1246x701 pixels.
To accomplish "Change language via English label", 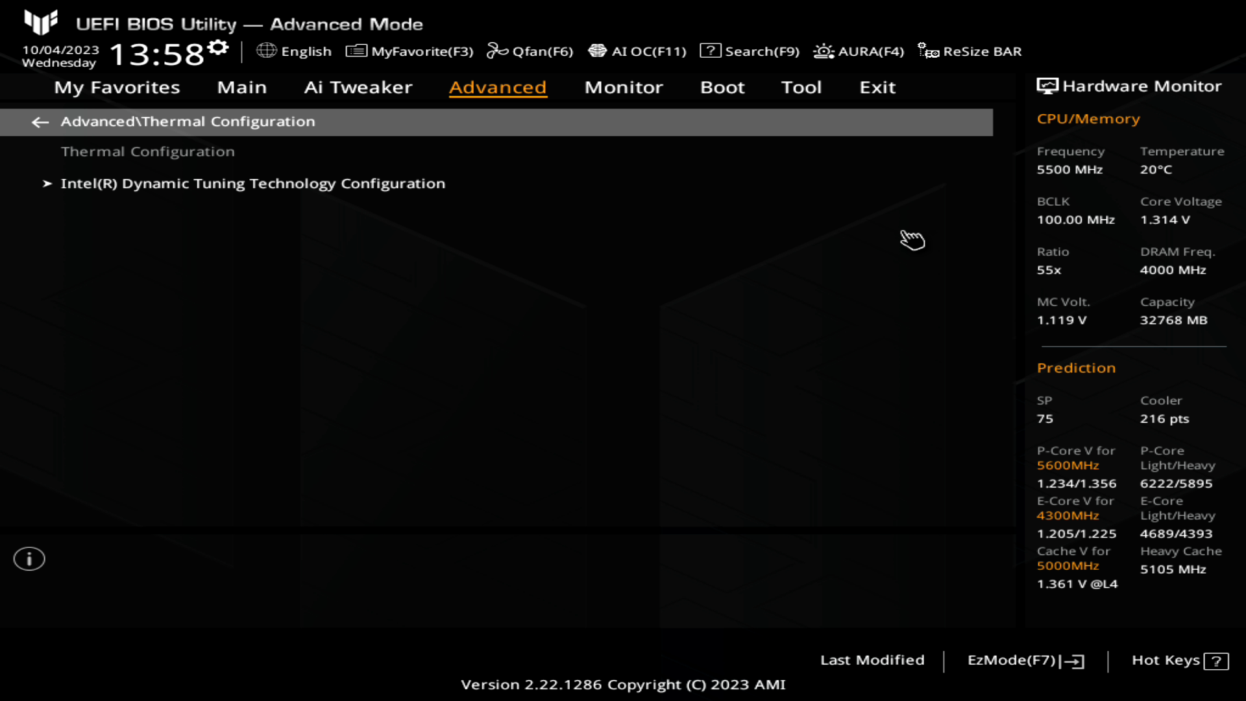I will (x=306, y=51).
